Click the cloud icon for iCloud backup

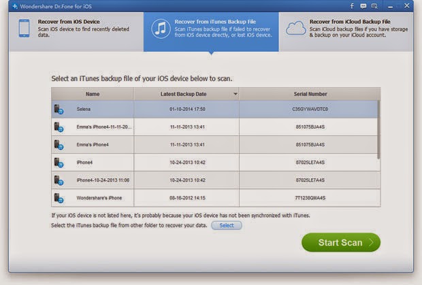coord(296,29)
